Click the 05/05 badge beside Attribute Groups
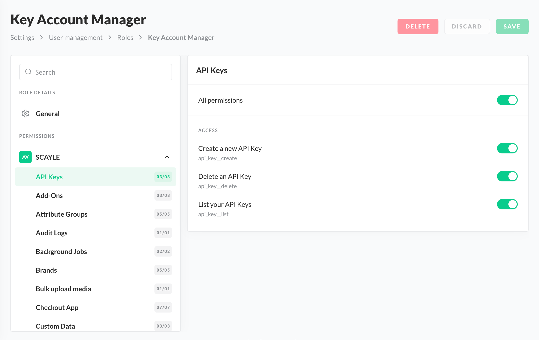Image resolution: width=539 pixels, height=340 pixels. click(163, 214)
